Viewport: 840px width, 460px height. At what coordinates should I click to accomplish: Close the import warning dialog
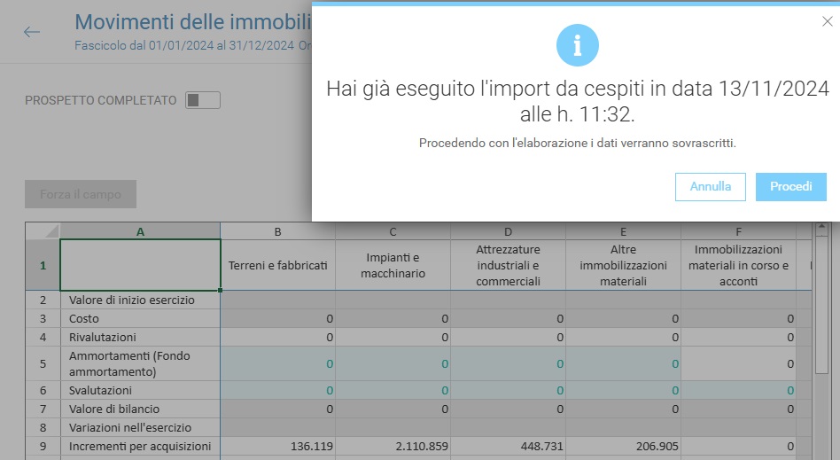pos(827,21)
